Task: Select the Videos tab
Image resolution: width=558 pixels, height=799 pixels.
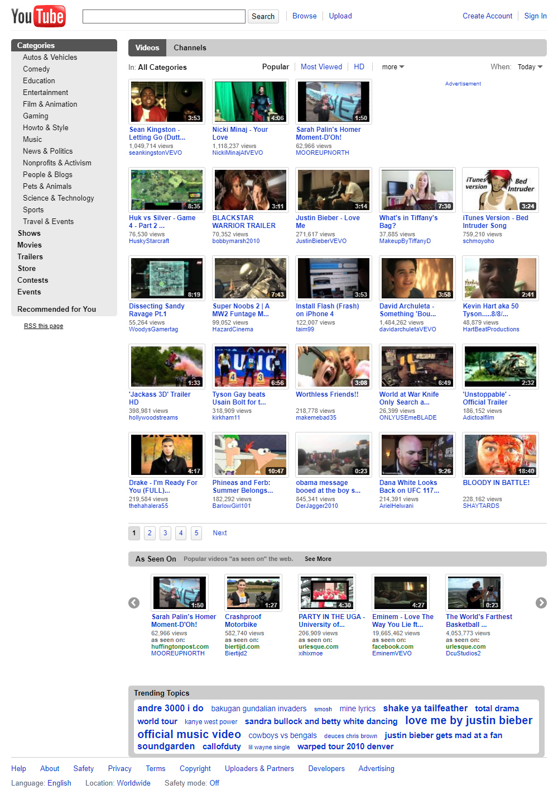Action: [147, 48]
